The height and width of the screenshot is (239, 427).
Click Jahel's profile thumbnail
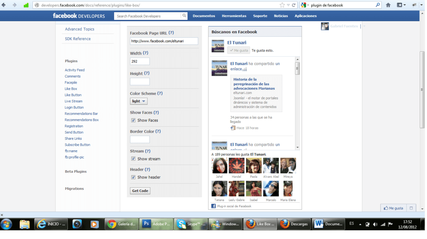[219, 166]
